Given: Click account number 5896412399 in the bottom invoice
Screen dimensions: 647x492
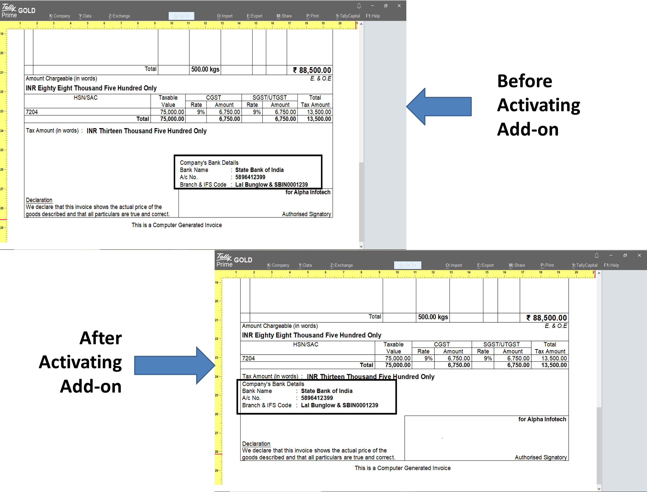Looking at the screenshot, I should 317,398.
